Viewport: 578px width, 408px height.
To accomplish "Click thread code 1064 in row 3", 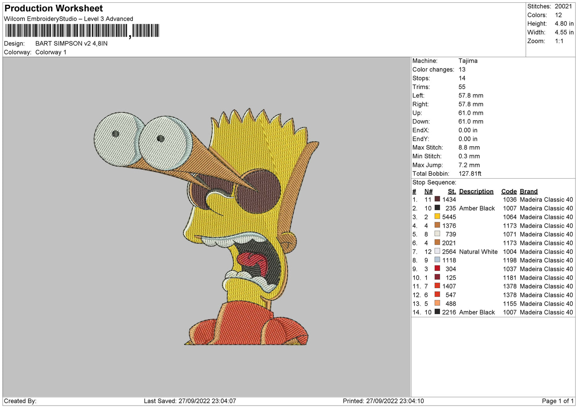I will [x=510, y=217].
